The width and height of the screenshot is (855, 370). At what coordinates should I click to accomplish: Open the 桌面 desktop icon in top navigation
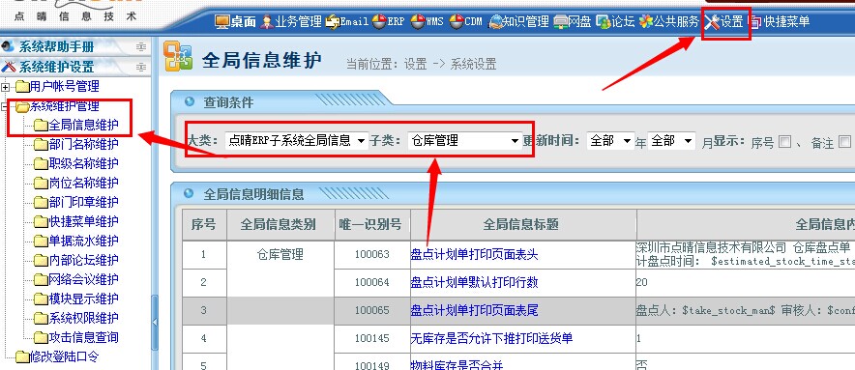221,22
